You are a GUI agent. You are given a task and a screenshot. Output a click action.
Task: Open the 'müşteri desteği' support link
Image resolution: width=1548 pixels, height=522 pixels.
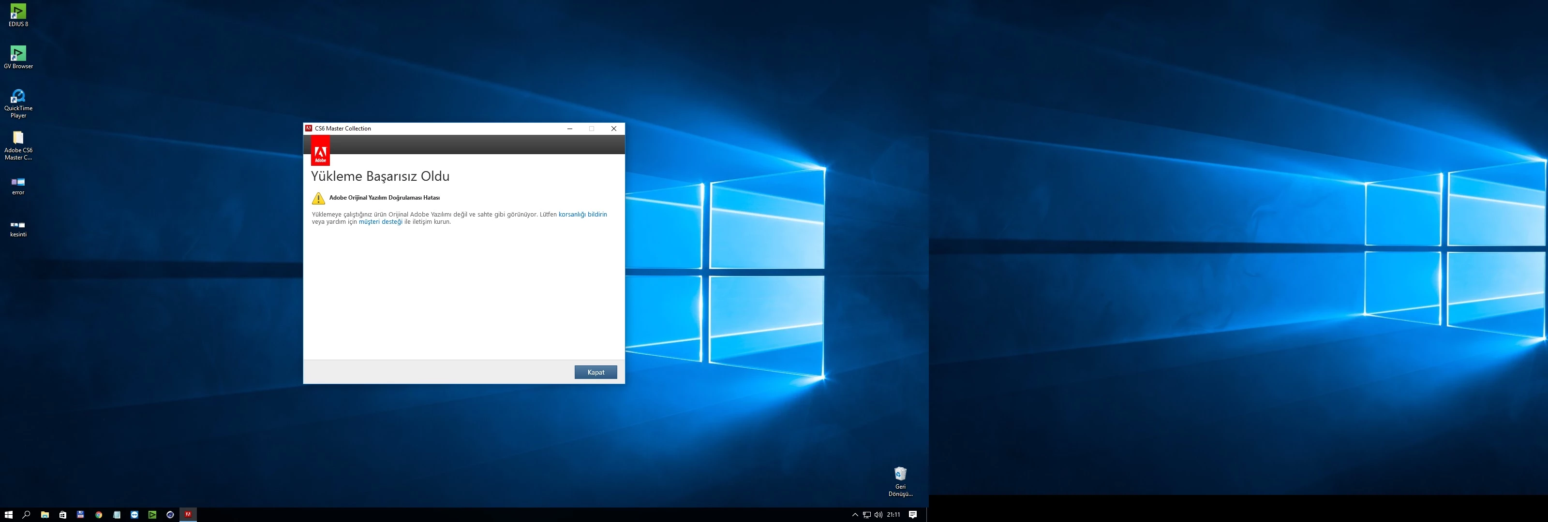click(x=380, y=222)
